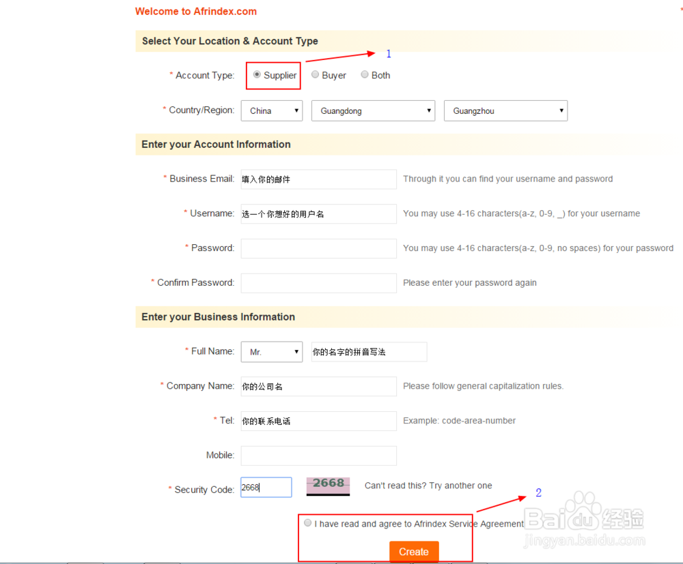Focus the Password input box

(318, 248)
